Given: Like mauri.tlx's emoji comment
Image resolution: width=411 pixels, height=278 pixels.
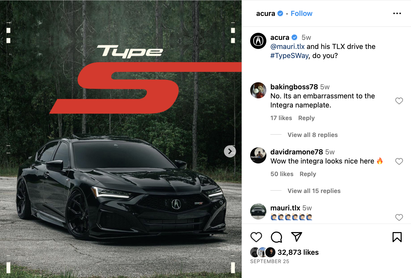Looking at the screenshot, I should click(x=399, y=217).
